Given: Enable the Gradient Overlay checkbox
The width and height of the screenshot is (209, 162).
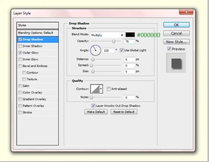Looking at the screenshot, I should click(20, 99).
